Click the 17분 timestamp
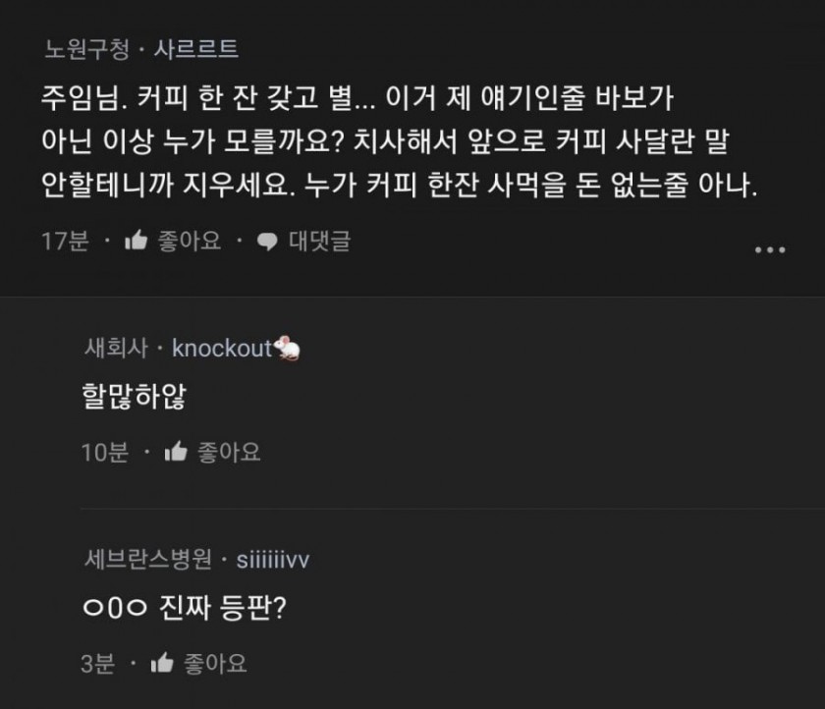825x709 pixels. (65, 241)
